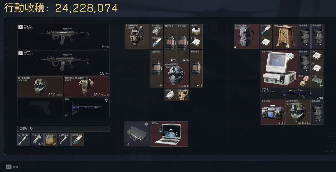Toggle the swap arrows on melee weapon slot

[x=106, y=100]
